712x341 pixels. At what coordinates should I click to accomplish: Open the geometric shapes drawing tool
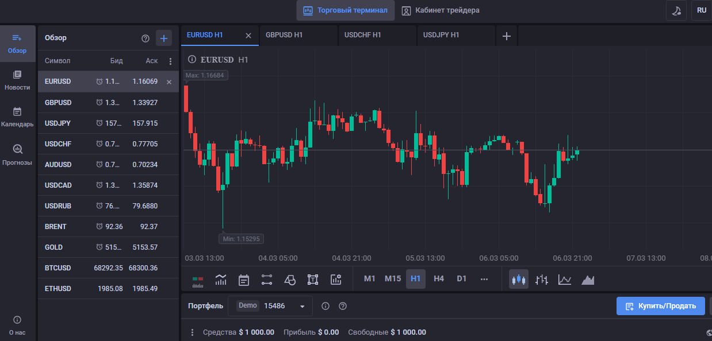(x=290, y=280)
